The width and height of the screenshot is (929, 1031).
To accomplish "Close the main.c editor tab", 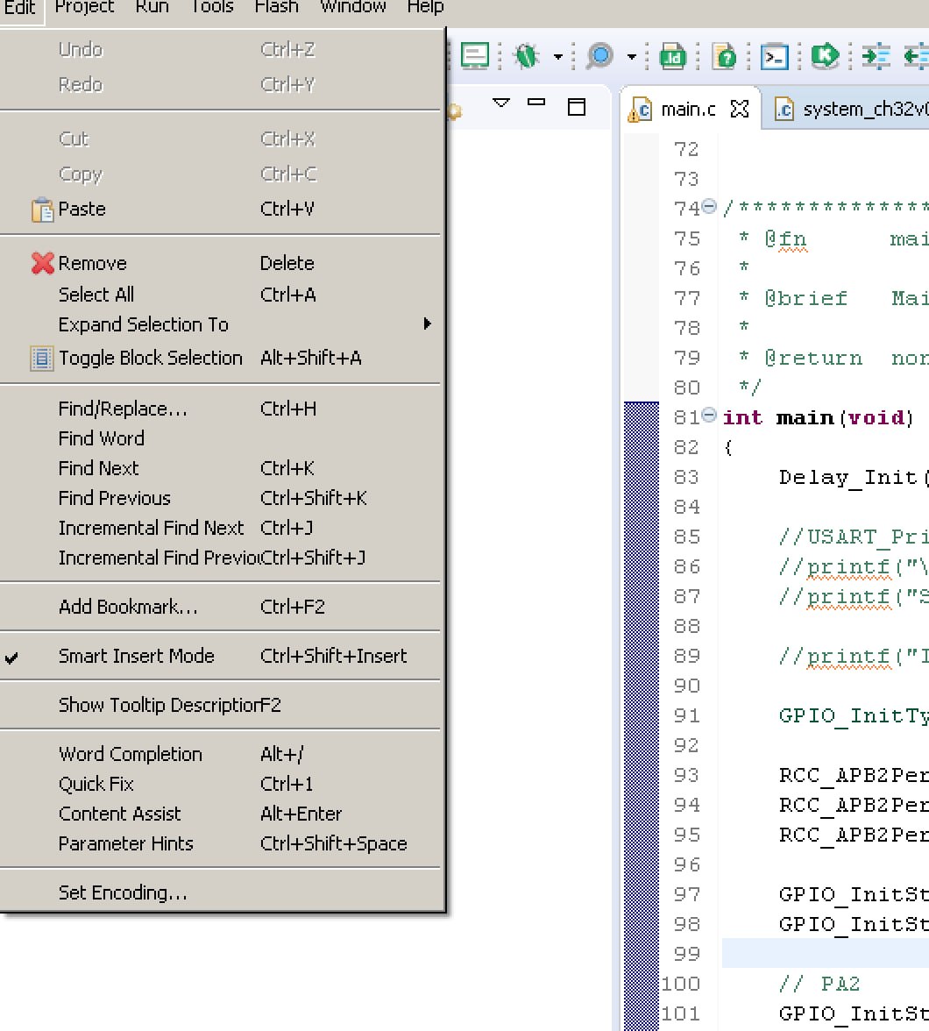I will 740,109.
